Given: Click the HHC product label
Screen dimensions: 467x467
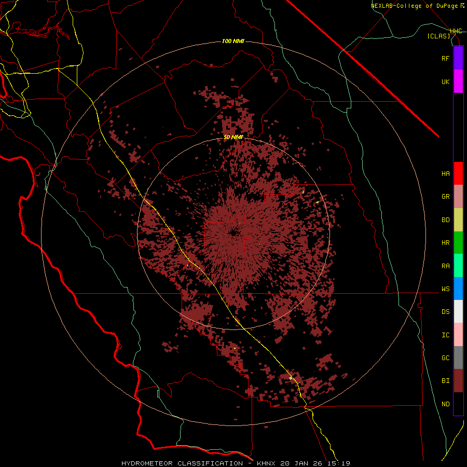Looking at the screenshot, I should tap(456, 31).
